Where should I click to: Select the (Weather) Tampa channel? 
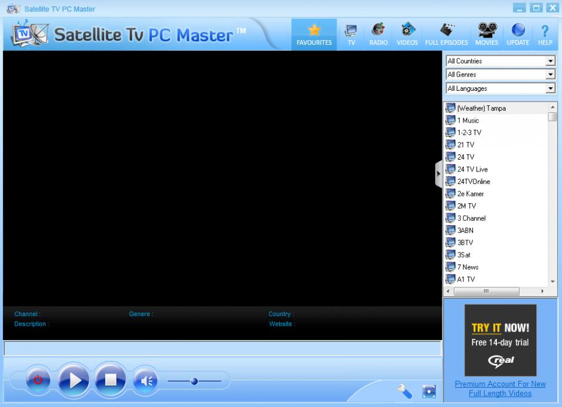496,108
